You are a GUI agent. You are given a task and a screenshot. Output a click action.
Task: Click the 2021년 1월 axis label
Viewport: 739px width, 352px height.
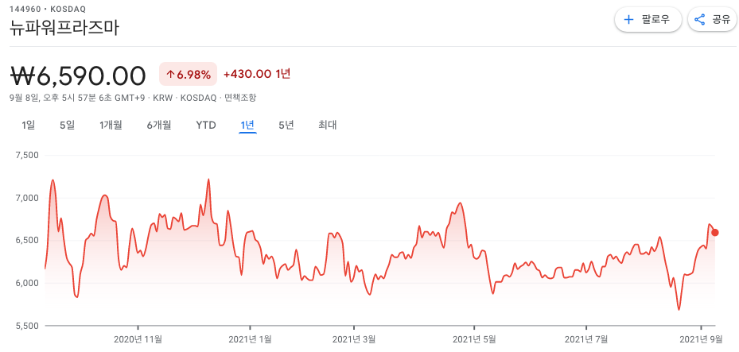click(x=250, y=338)
